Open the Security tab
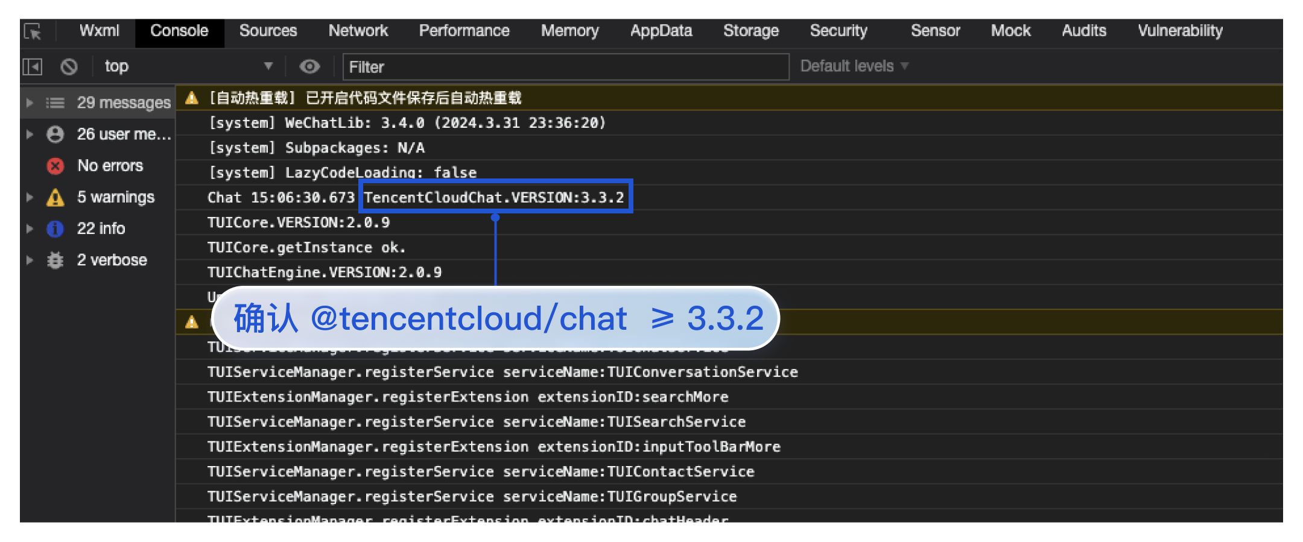 tap(839, 31)
